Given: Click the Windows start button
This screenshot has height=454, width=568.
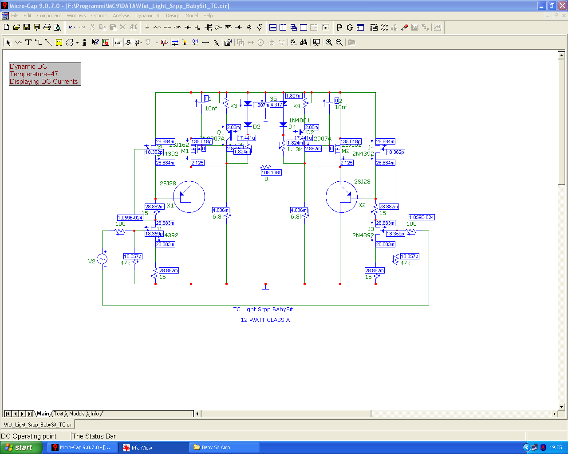Looking at the screenshot, I should point(21,447).
